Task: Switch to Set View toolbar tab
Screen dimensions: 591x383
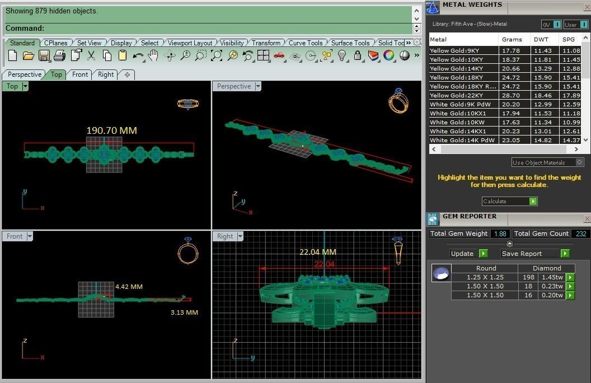Action: point(90,43)
